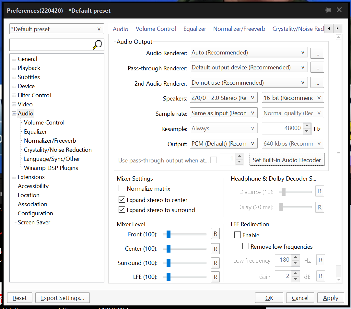Click the preferences search field

tap(51, 45)
